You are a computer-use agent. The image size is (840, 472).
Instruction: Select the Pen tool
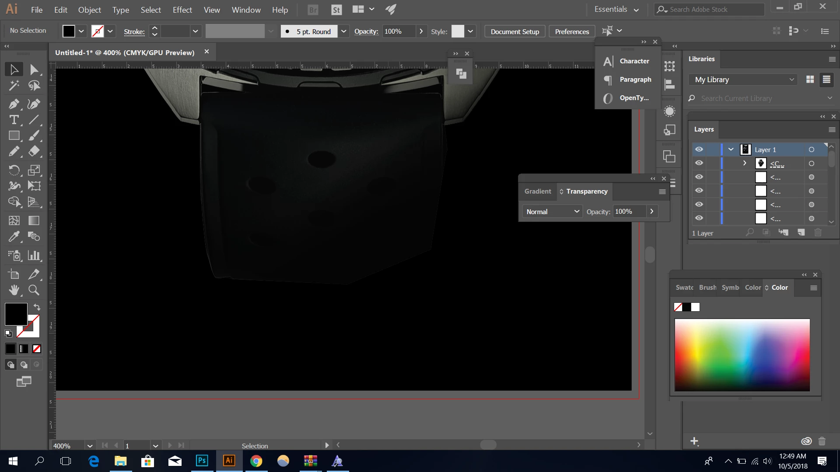[14, 104]
